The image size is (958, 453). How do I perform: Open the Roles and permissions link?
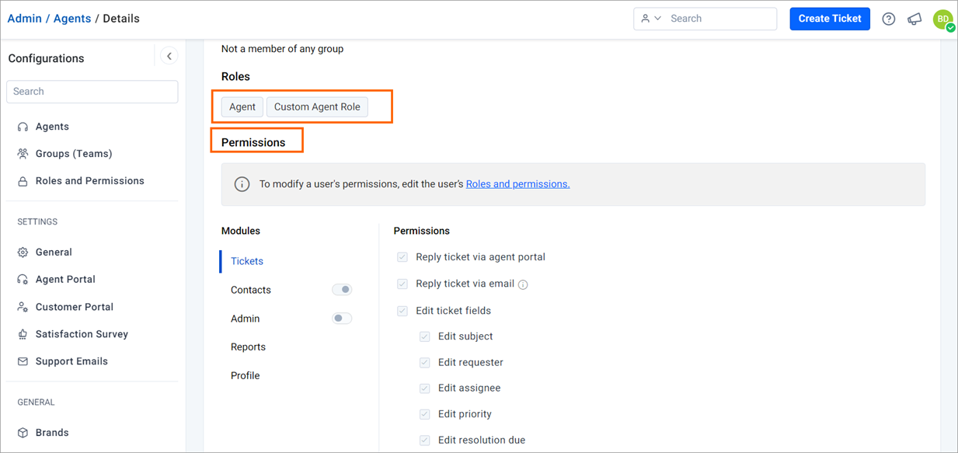(517, 184)
